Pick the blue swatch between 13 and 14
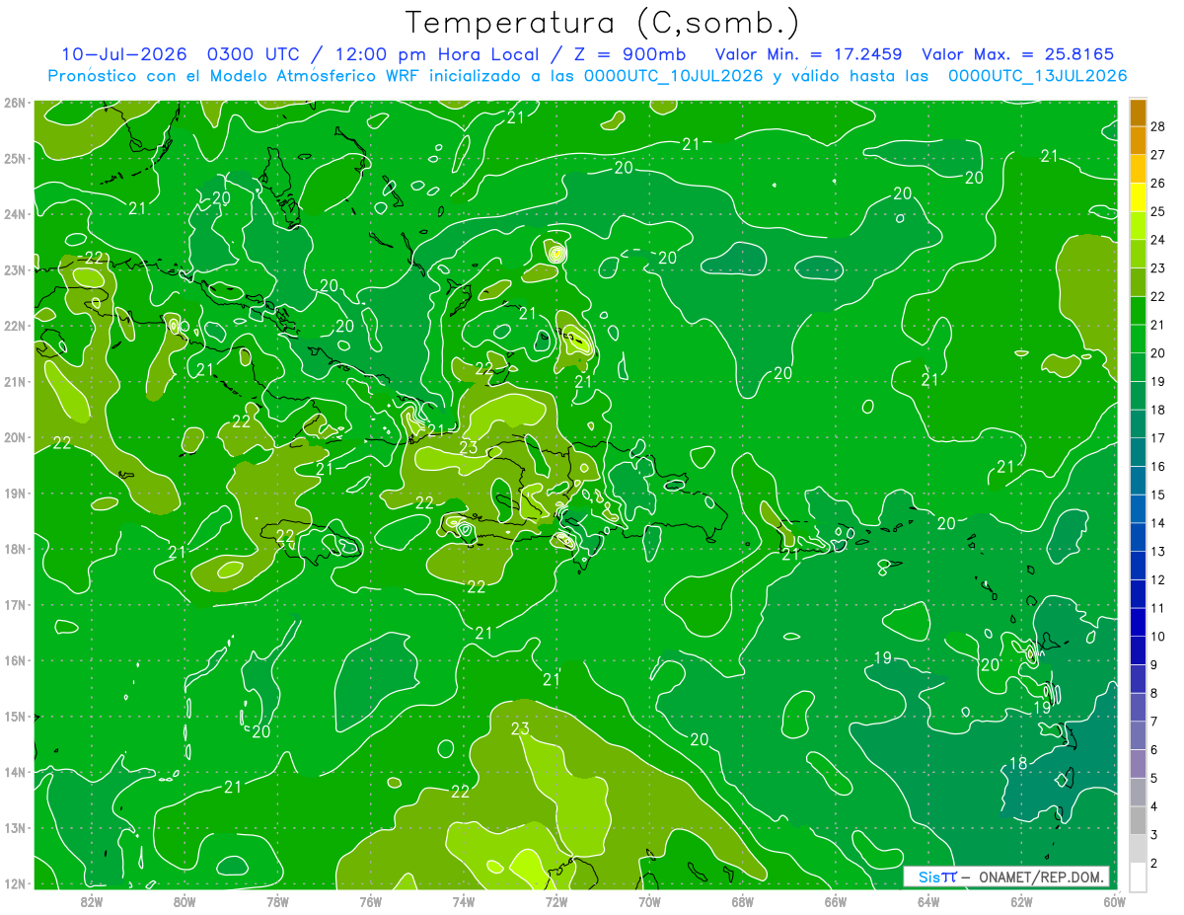This screenshot has height=915, width=1184. (1138, 536)
